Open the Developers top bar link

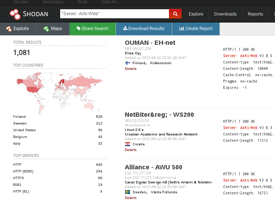click(53, 2)
